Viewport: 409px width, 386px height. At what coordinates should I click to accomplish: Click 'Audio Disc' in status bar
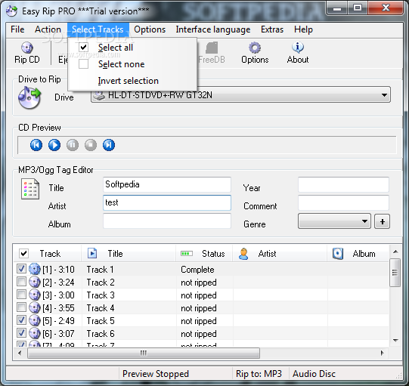(314, 374)
